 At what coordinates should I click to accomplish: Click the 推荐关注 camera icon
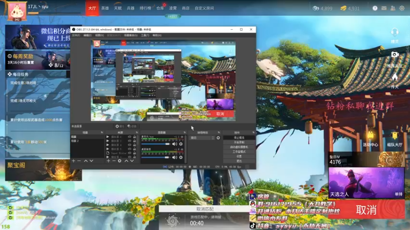395,55
